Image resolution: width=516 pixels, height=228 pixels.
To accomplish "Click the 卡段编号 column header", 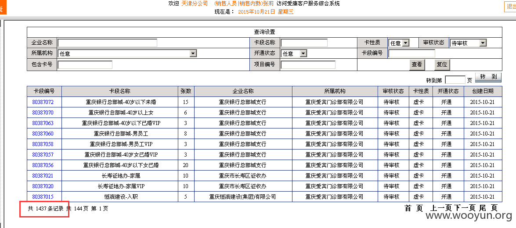I will tap(44, 91).
